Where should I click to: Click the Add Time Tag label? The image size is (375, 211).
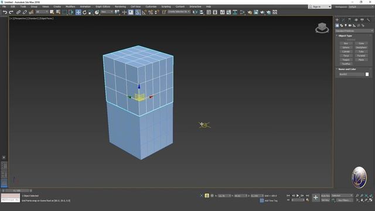[271, 200]
